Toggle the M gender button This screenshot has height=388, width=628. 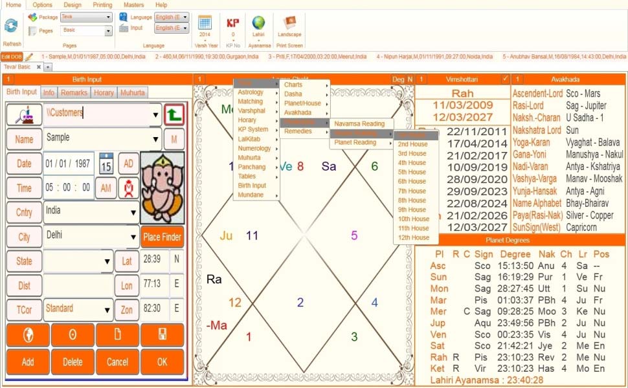pyautogui.click(x=174, y=139)
